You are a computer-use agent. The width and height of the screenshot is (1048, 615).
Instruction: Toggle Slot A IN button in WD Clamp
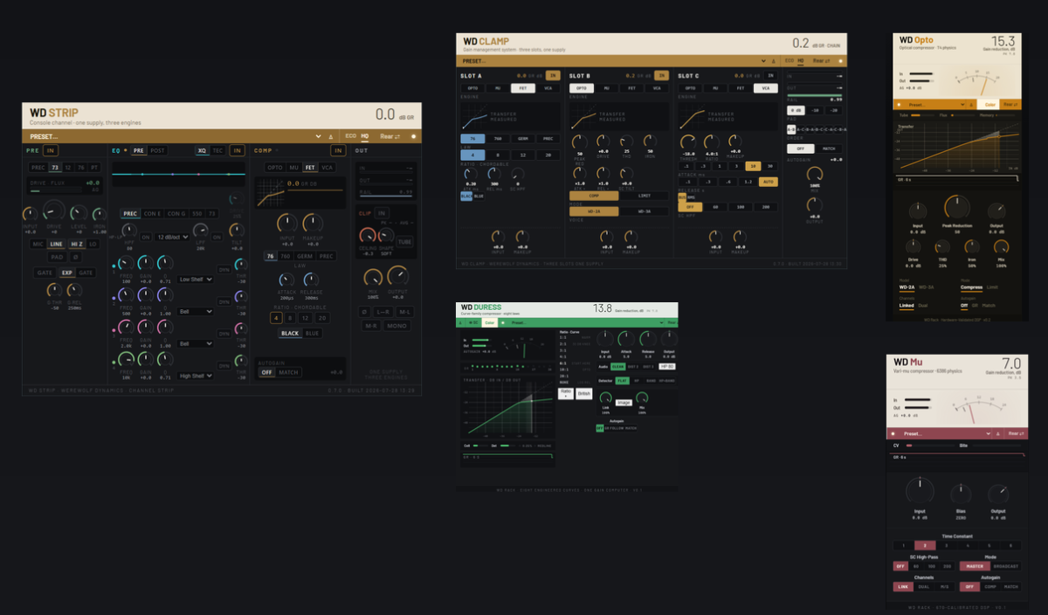click(x=553, y=75)
